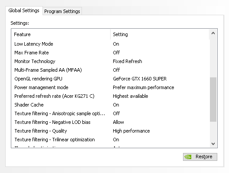
Task: Open the 'GeForce GTX 1660 SUPER' value
Action: pos(140,79)
